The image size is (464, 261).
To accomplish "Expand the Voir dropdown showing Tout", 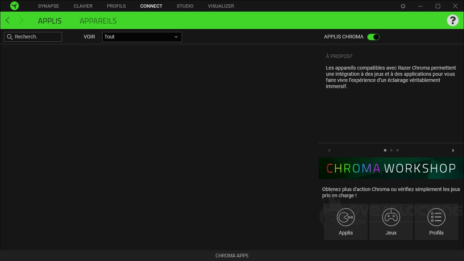I will [x=142, y=37].
